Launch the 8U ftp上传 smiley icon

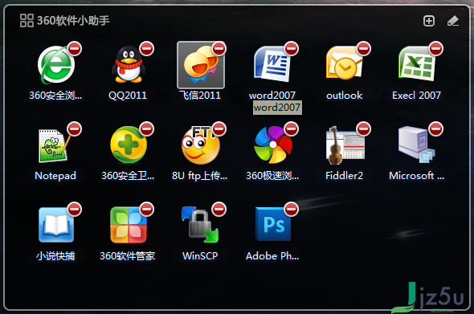(200, 145)
